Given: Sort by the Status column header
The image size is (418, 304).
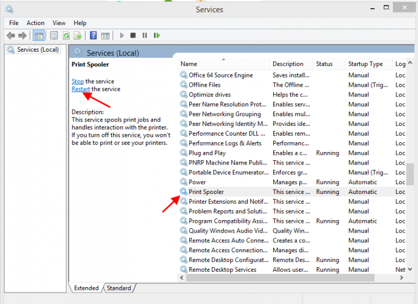Looking at the screenshot, I should 329,64.
